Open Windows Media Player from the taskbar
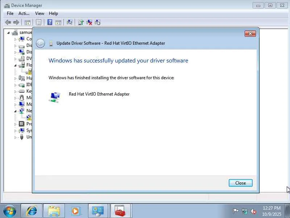Viewport: 290px width, 218px height. [x=76, y=211]
